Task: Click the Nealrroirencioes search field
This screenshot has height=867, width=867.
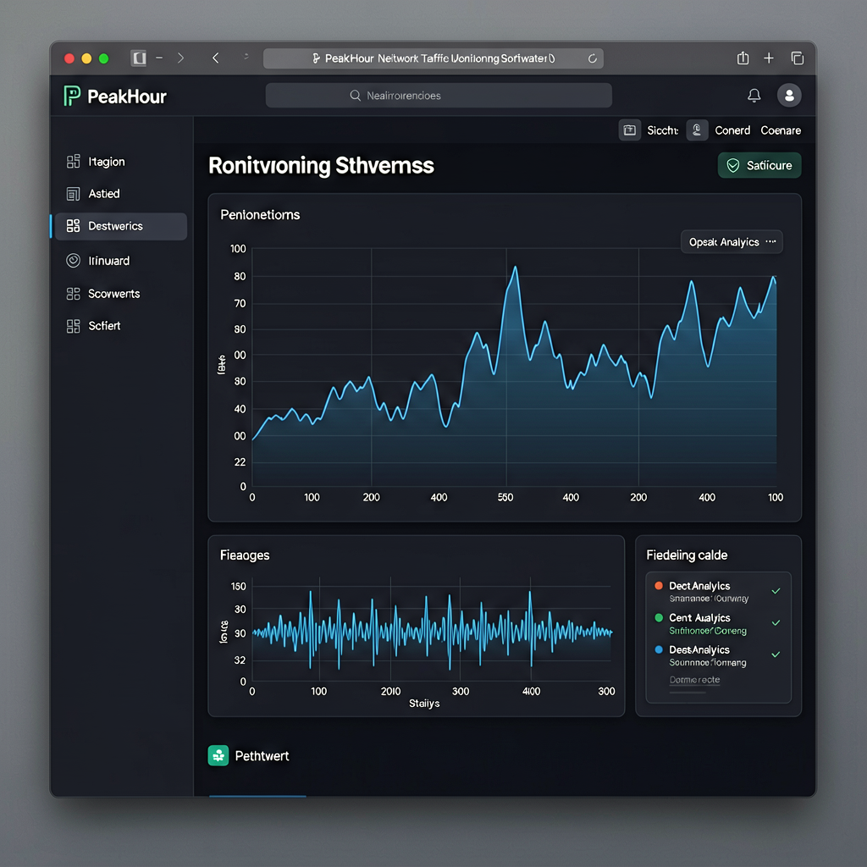Action: click(439, 96)
